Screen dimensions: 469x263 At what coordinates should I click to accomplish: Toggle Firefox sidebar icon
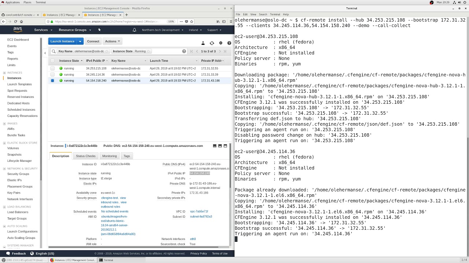tap(224, 22)
